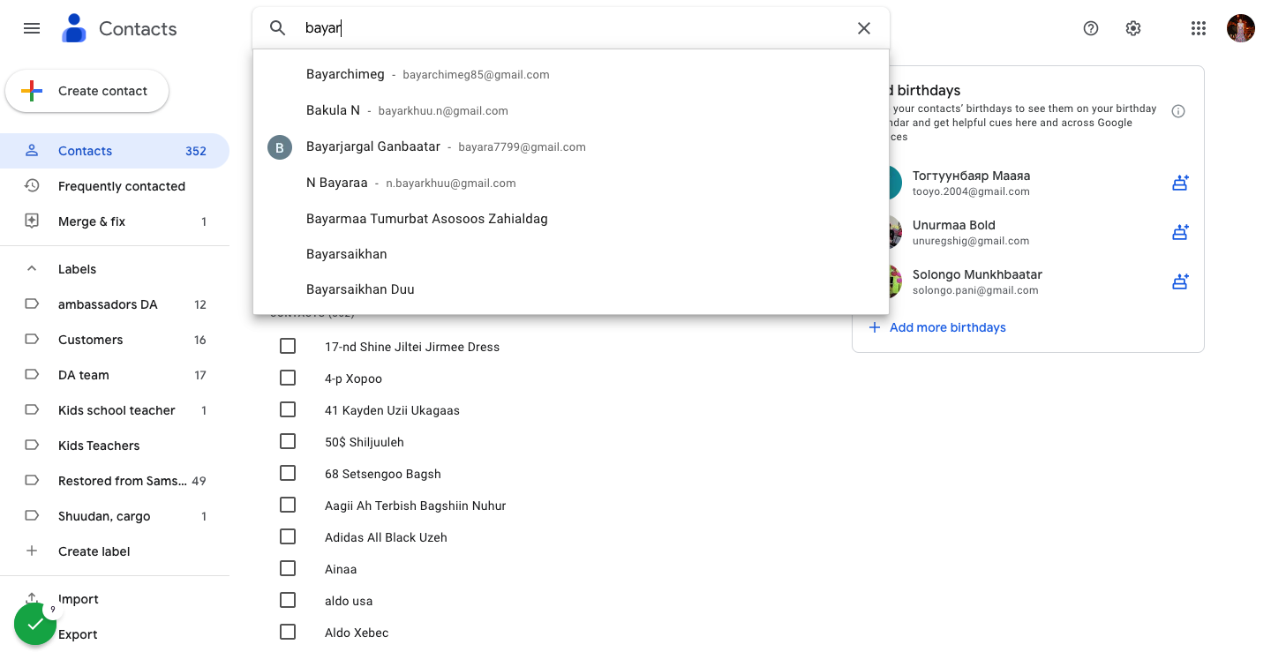Viewport: 1271px width, 652px height.
Task: Clear the search field with X
Action: (x=864, y=28)
